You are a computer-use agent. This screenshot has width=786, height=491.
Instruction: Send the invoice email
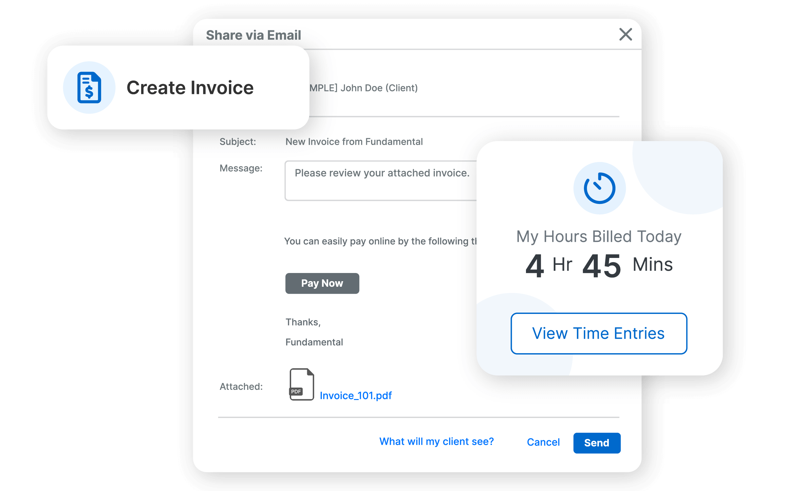click(597, 443)
